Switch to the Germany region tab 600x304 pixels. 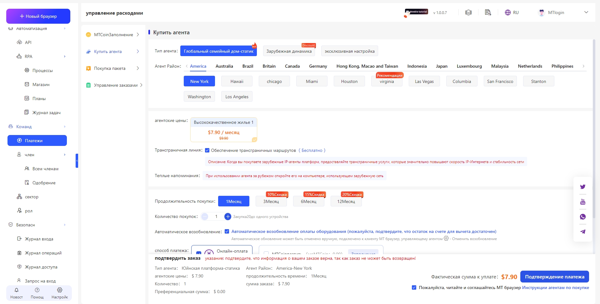point(318,66)
